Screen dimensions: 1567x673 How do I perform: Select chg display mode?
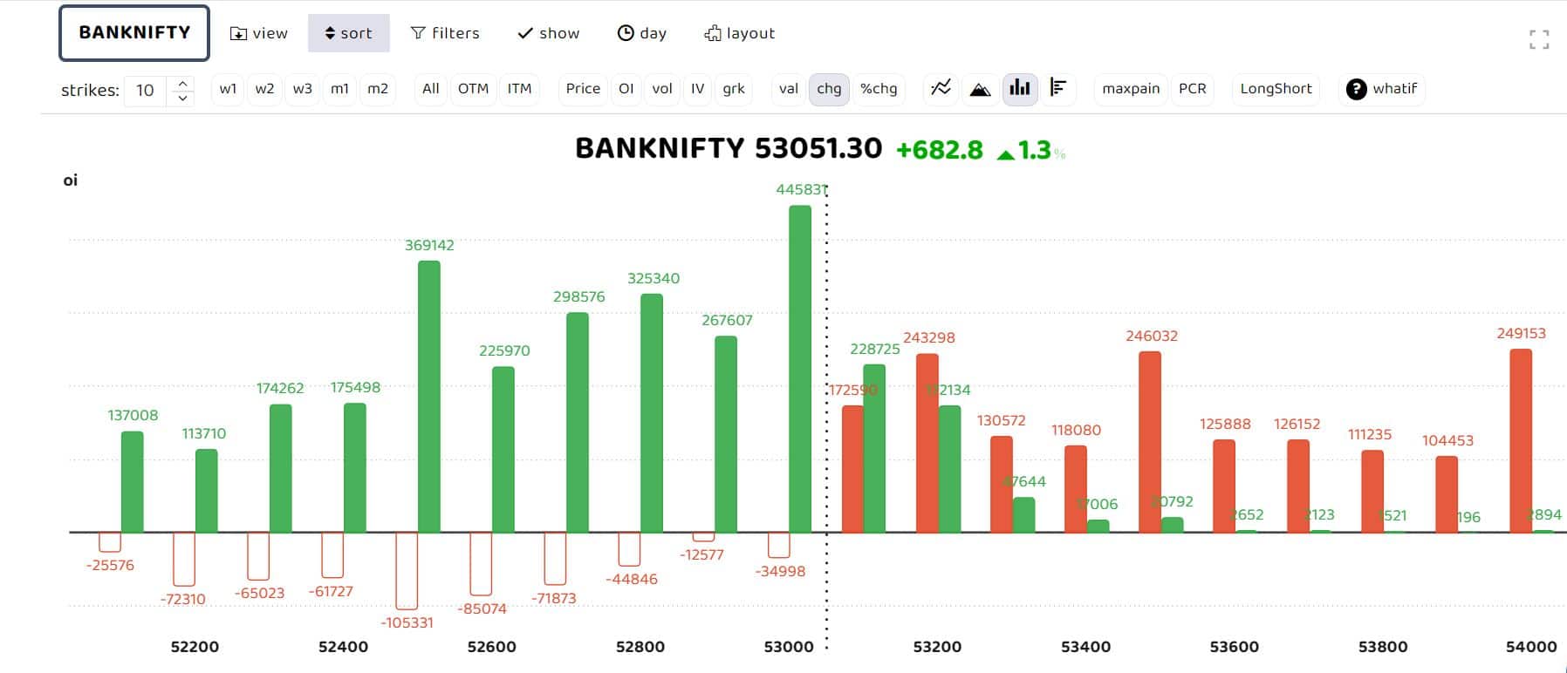tap(829, 89)
